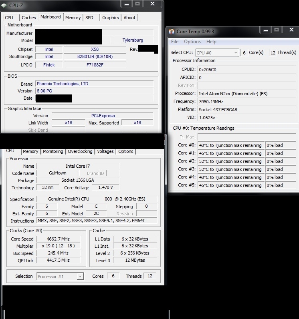Click the Specification field Genuine Intel(R) CPU
Viewport: 299px width, 319px height.
coord(97,199)
